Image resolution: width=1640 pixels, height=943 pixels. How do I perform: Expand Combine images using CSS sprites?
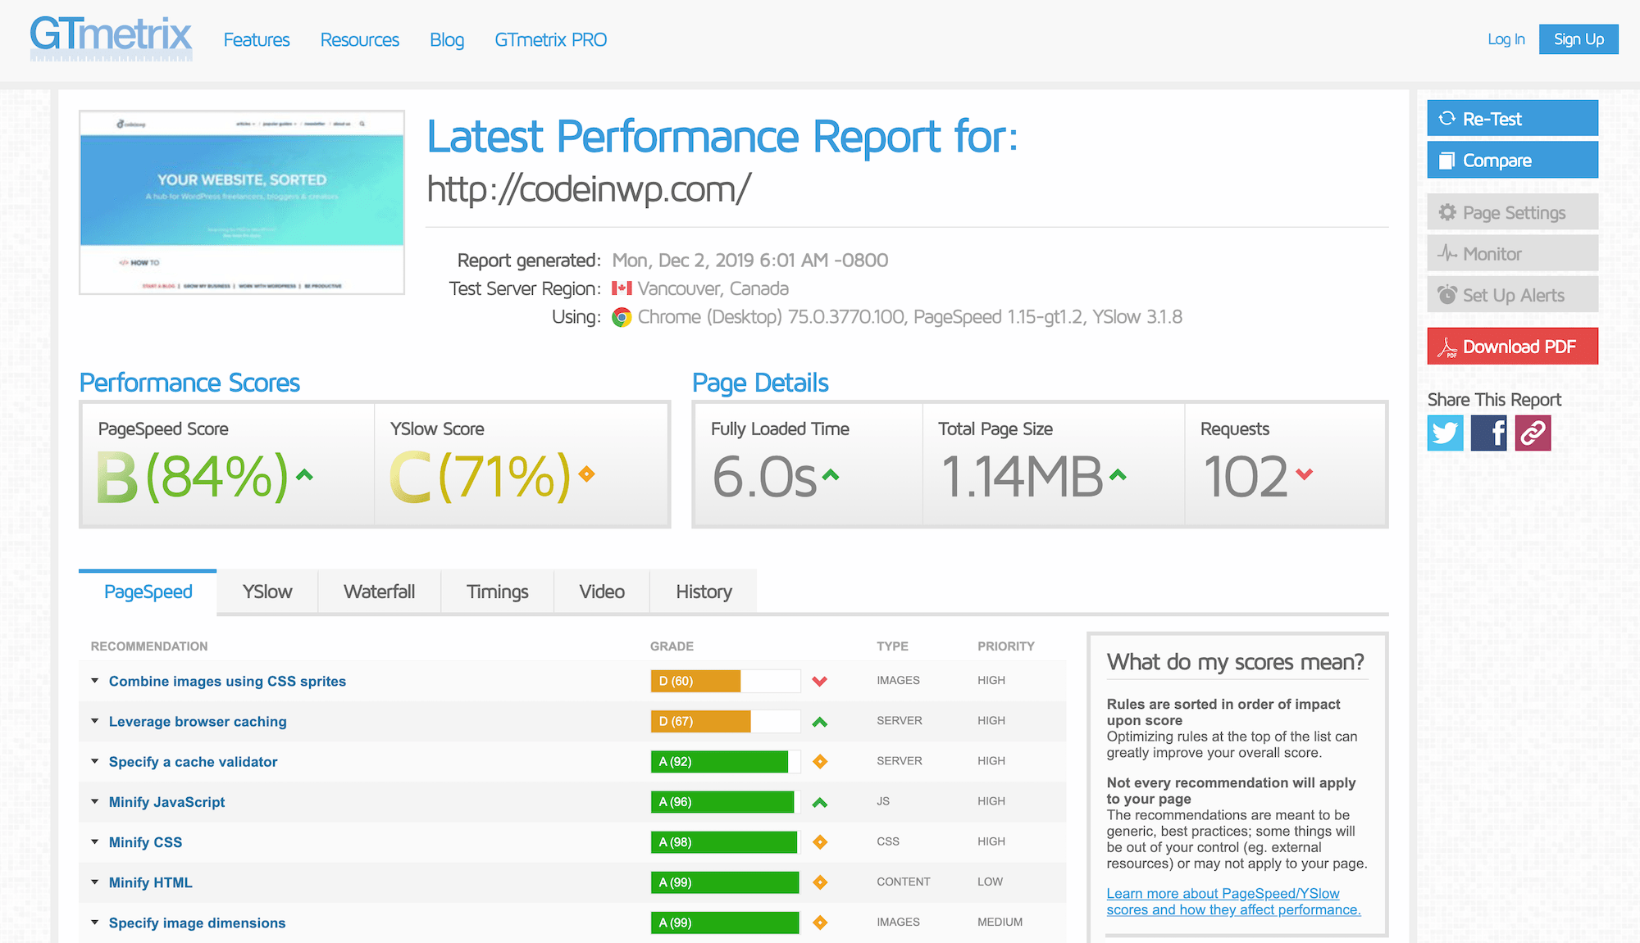226,681
